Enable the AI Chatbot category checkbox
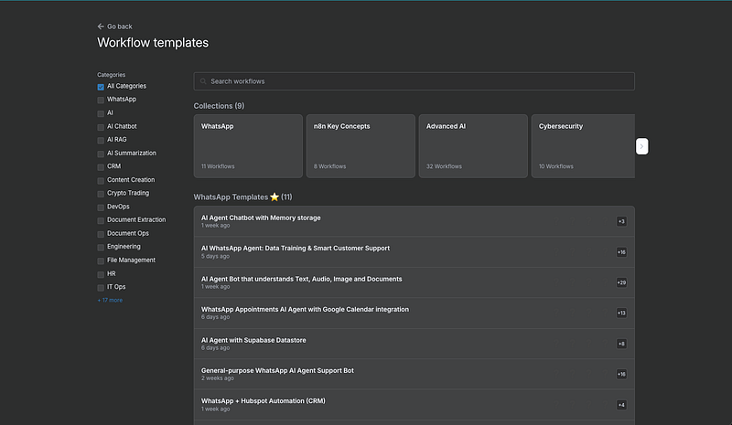Image resolution: width=732 pixels, height=425 pixels. click(x=101, y=126)
